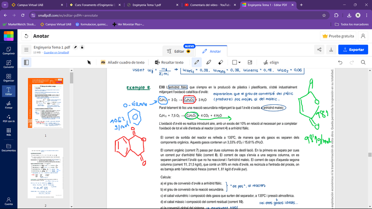Expand the Más tools menu
This screenshot has height=209, width=372.
(8, 132)
